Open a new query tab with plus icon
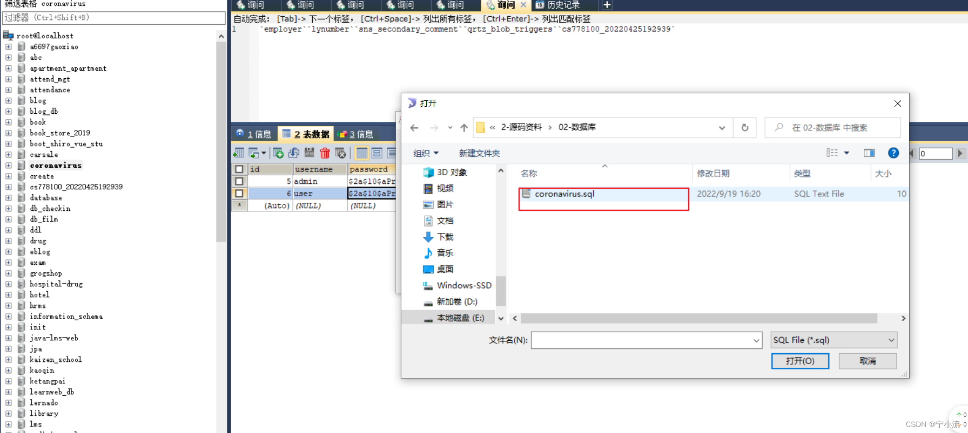This screenshot has height=433, width=968. 607,5
